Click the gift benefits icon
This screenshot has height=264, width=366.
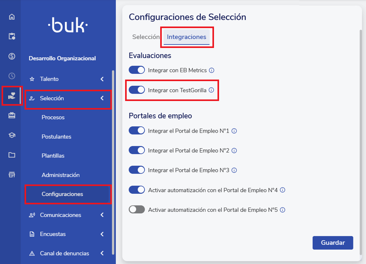point(12,115)
